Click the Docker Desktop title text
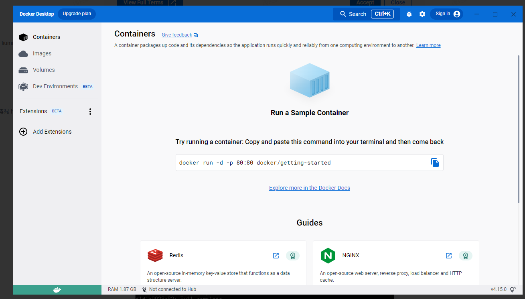525x299 pixels. [36, 14]
